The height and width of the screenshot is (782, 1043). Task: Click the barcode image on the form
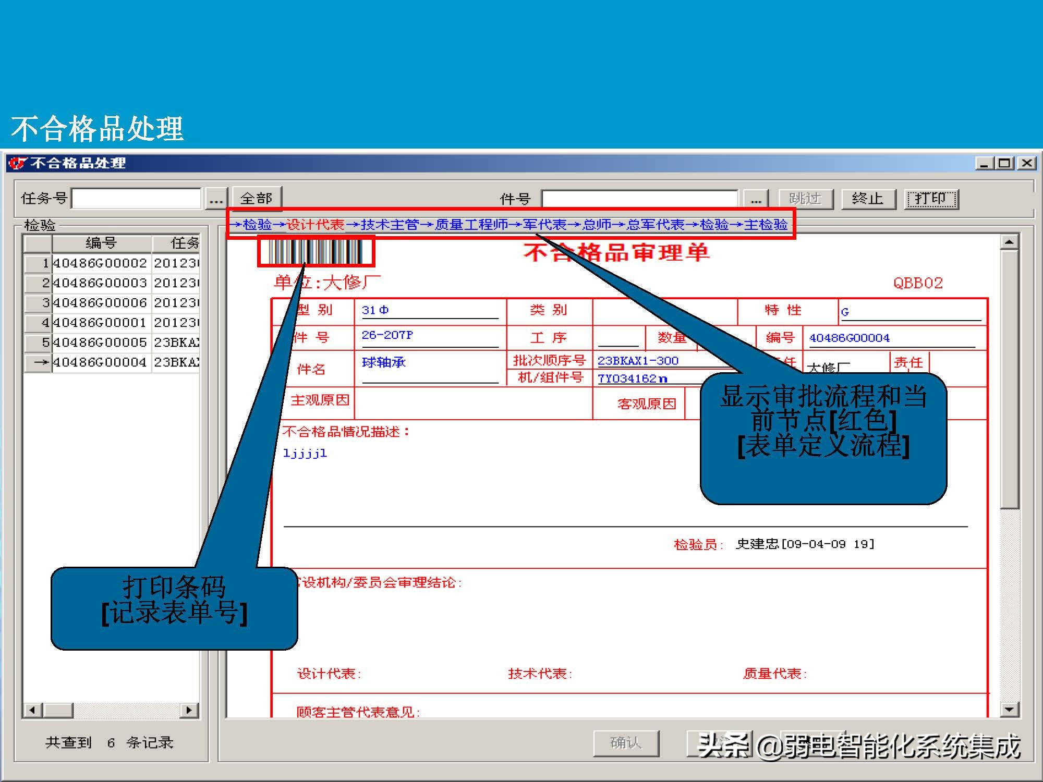[316, 251]
